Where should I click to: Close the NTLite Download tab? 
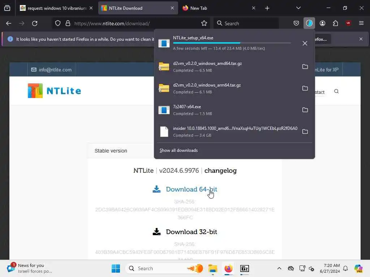coord(172,8)
